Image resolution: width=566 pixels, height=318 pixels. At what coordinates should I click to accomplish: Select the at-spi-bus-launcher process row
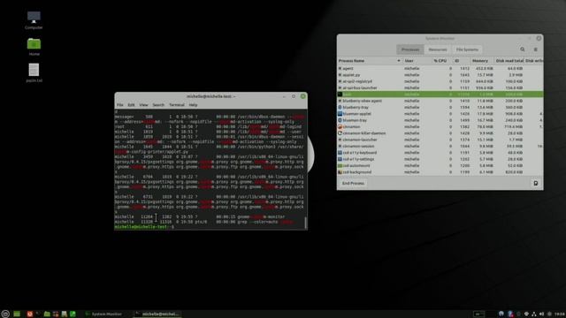(x=440, y=88)
